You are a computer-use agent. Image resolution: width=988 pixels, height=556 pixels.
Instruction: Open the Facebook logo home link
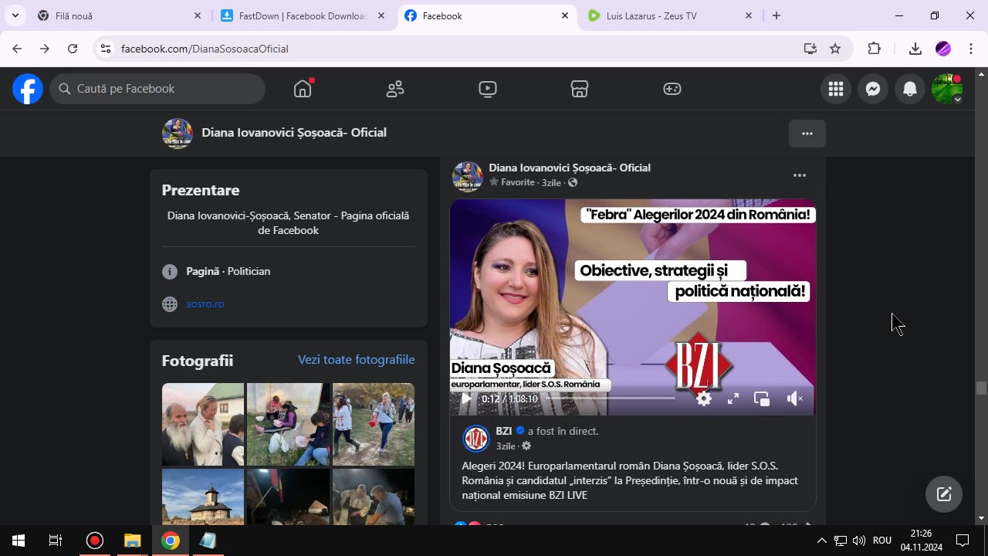pos(28,89)
